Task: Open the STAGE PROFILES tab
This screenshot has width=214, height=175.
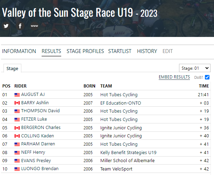Action: pos(85,51)
